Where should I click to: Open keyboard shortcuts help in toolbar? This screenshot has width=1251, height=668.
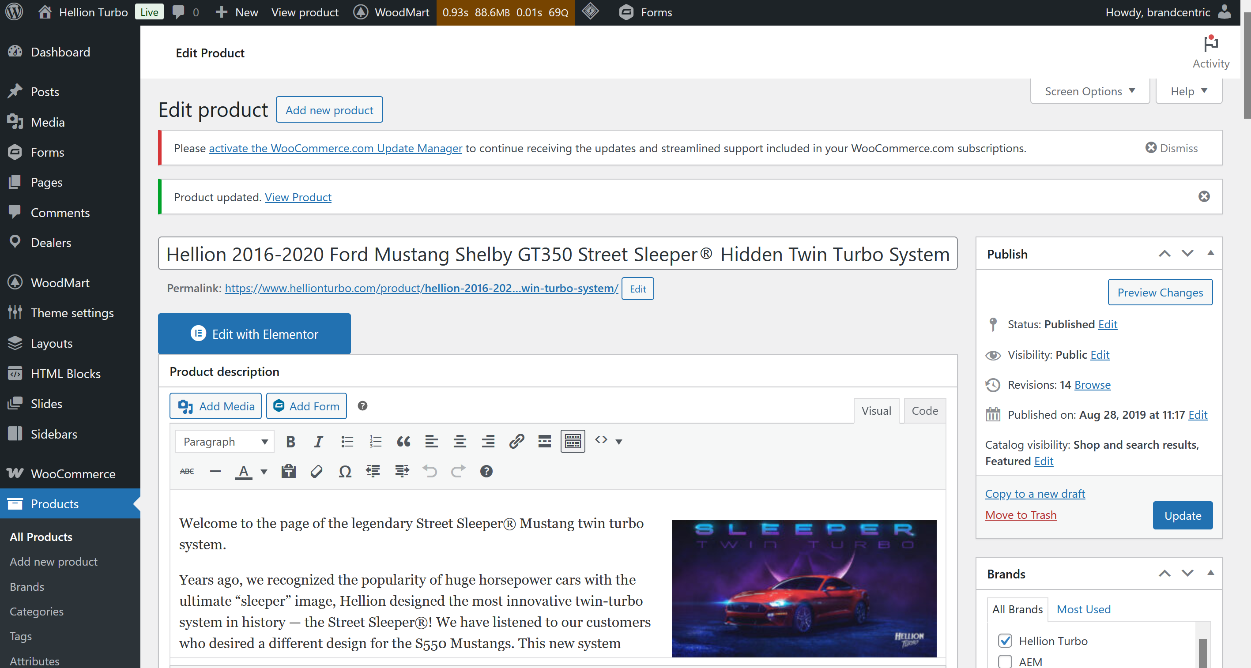486,471
